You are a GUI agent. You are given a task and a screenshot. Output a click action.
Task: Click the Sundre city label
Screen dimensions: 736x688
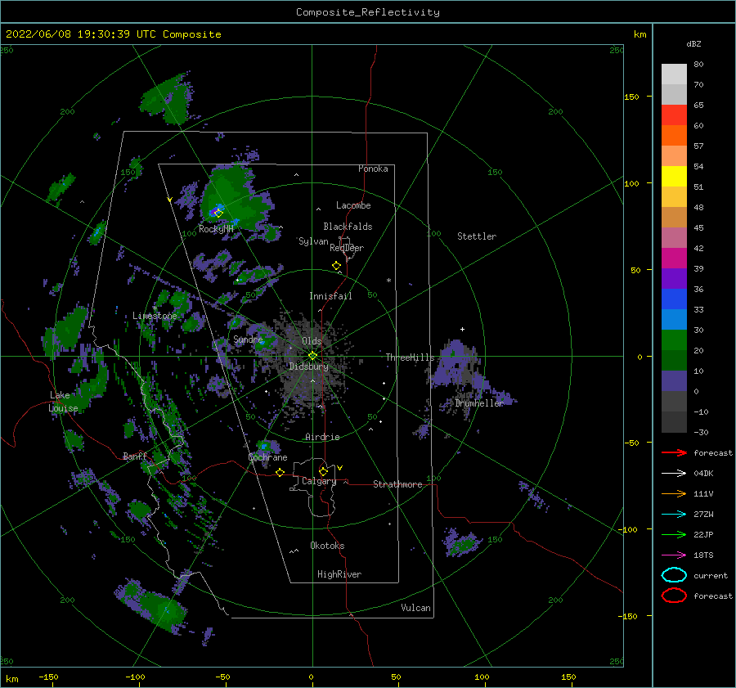click(248, 339)
